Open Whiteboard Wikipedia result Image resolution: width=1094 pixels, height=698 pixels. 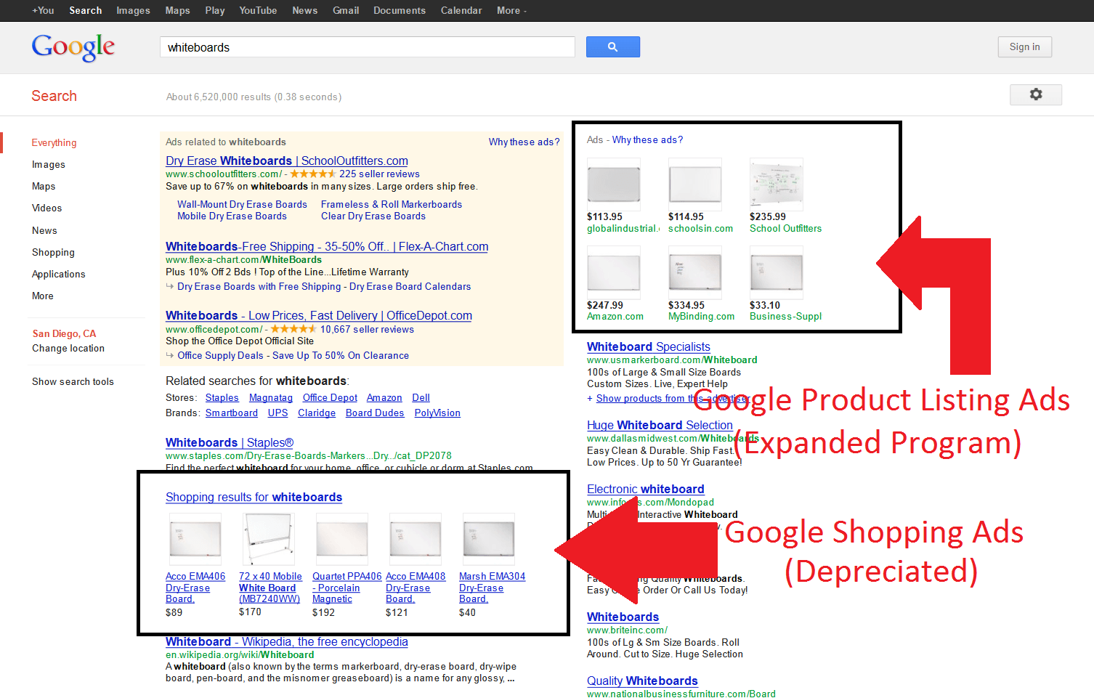(287, 641)
